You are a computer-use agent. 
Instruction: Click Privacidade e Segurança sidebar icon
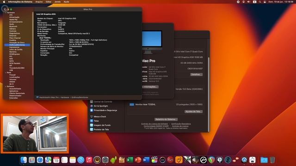(92, 110)
